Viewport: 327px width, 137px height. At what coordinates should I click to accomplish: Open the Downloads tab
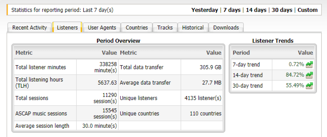coord(226,28)
